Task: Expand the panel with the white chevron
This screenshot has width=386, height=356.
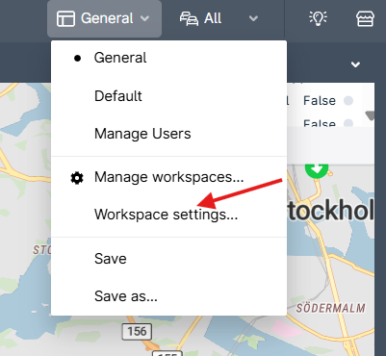Action: click(355, 64)
